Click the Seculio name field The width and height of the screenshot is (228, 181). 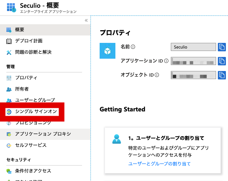(x=193, y=47)
